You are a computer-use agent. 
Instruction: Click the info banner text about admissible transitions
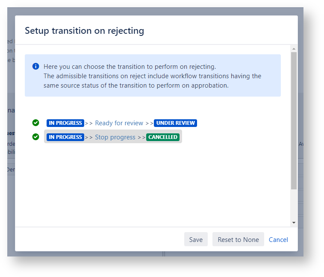(x=152, y=80)
